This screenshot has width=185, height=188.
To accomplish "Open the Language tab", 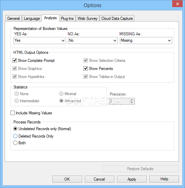I will point(32,18).
